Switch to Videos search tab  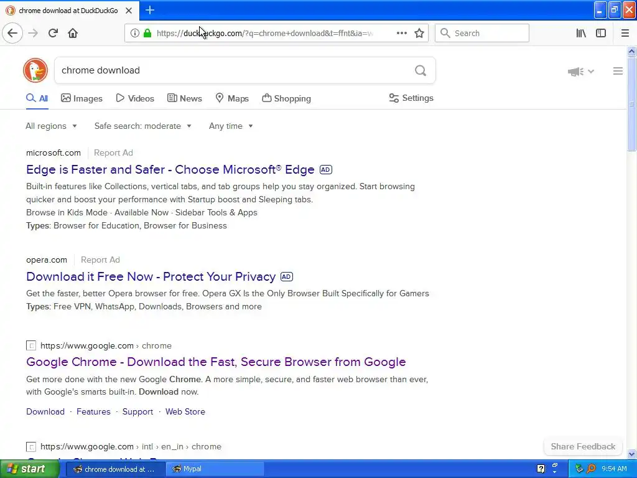tap(135, 98)
